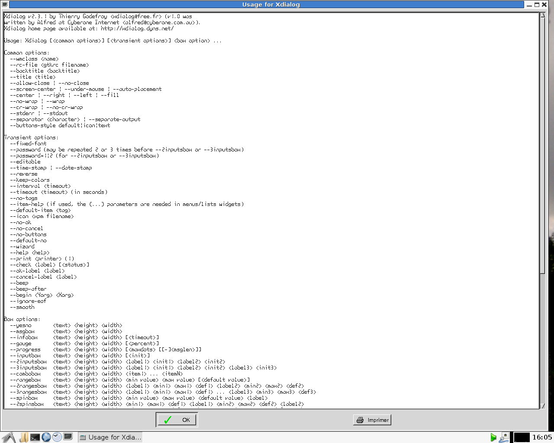Click the '--rc-file <gtkrc filename>' line
This screenshot has height=443, width=554.
(49, 65)
